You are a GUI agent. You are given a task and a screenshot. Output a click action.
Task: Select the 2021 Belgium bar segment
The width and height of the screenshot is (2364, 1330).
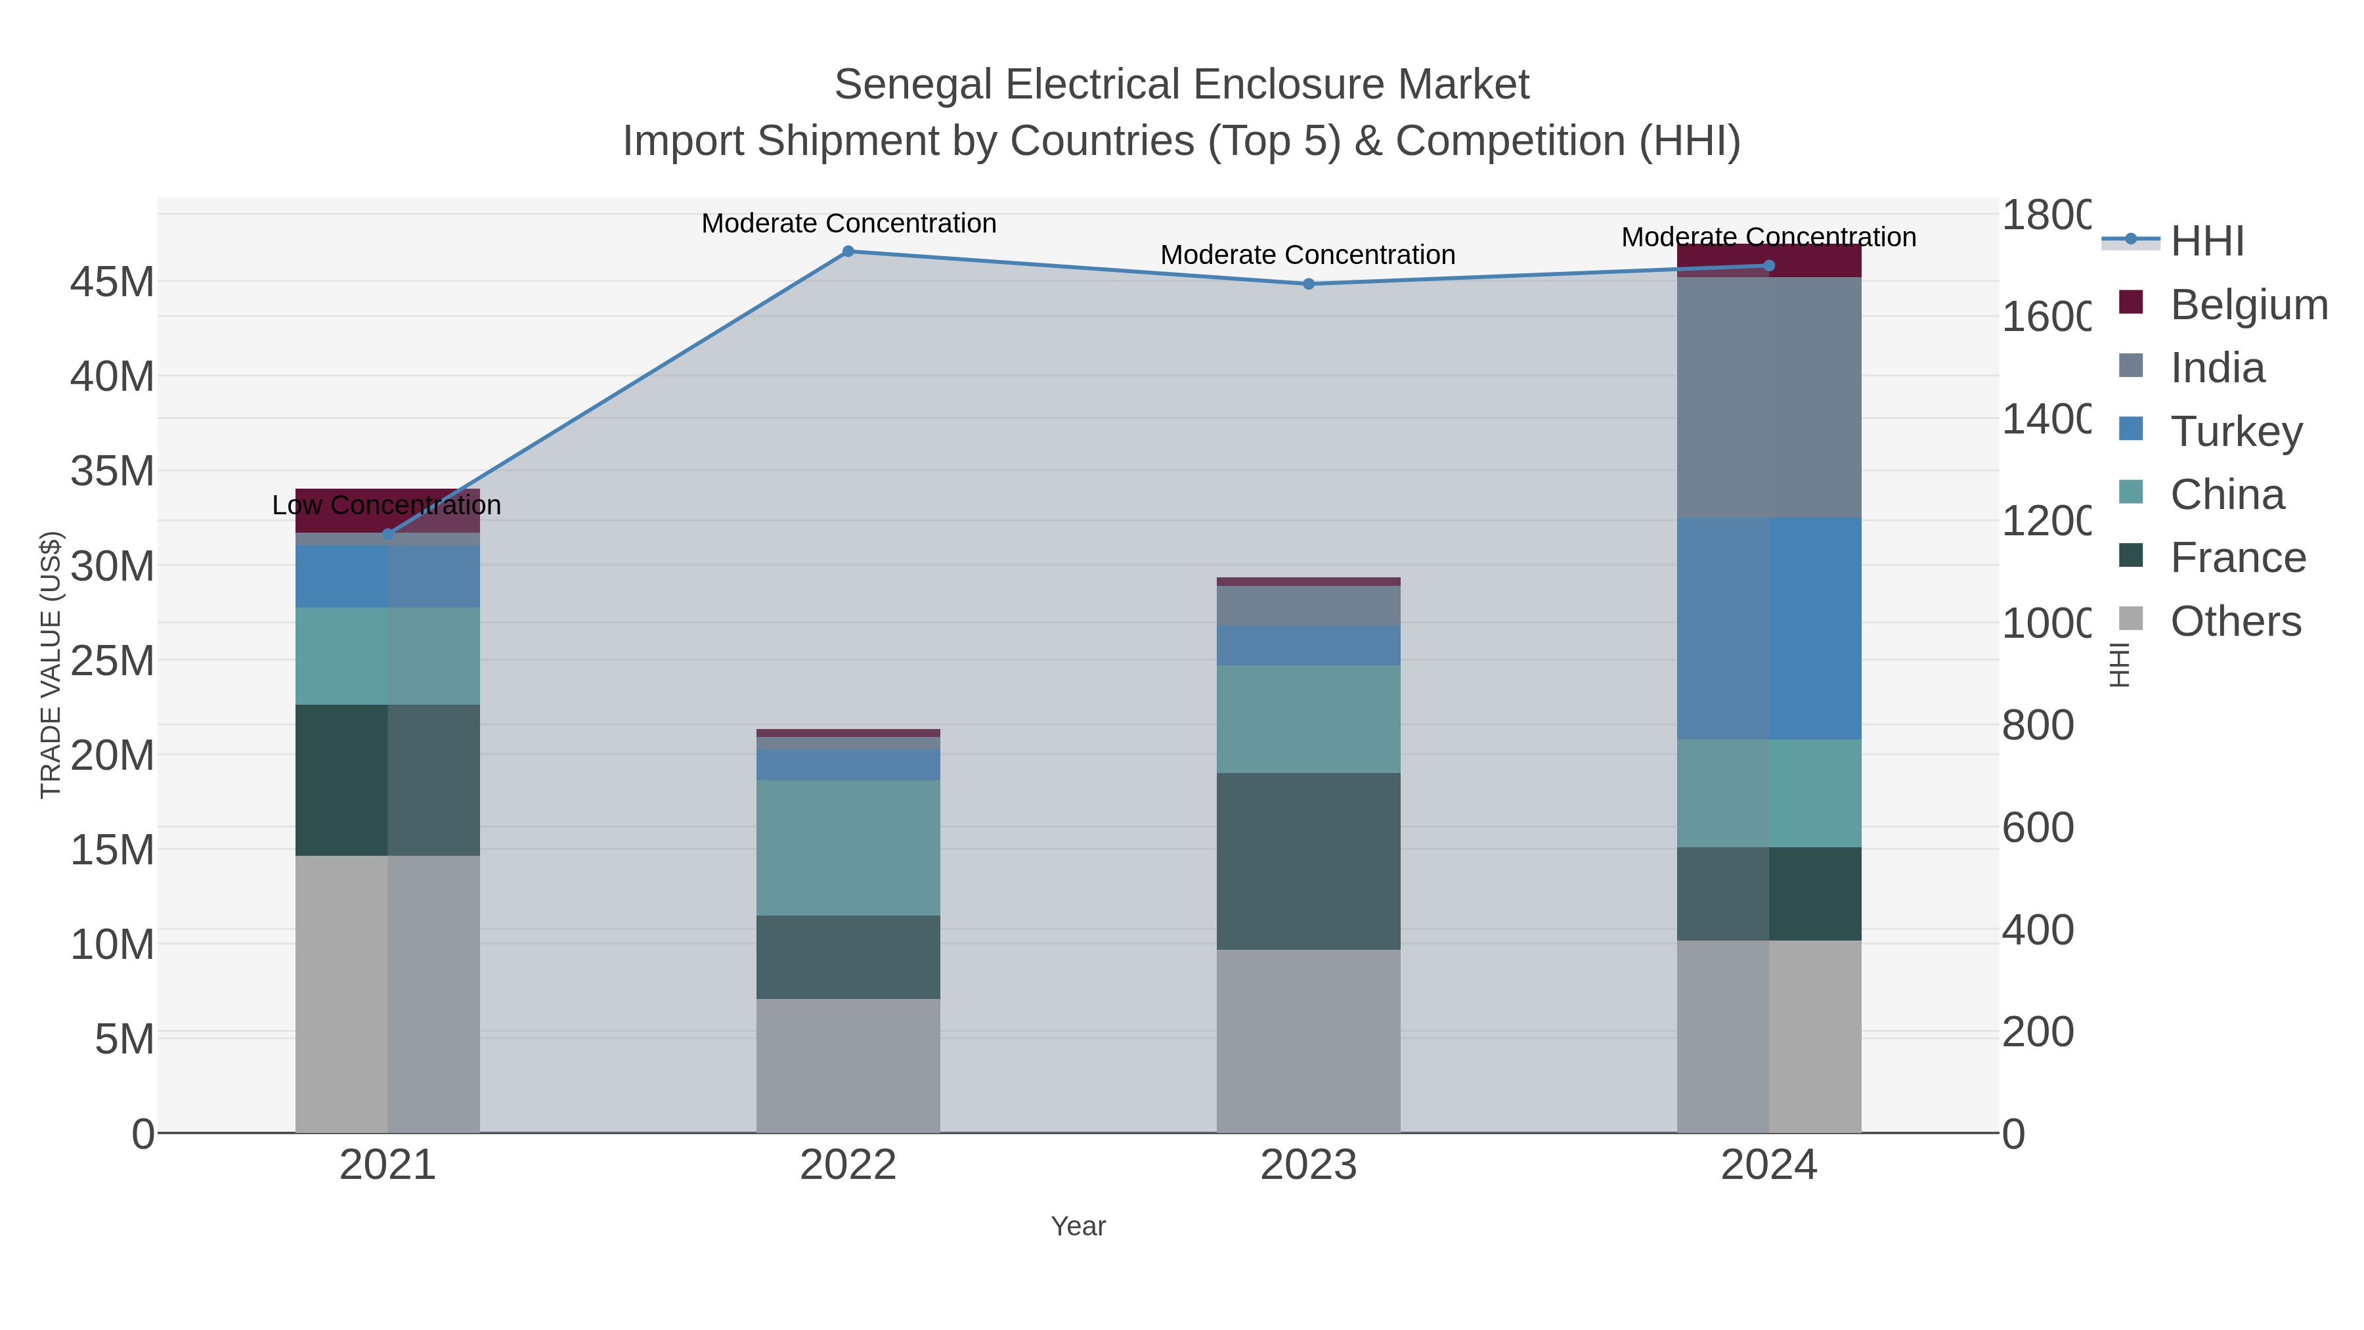click(x=387, y=510)
